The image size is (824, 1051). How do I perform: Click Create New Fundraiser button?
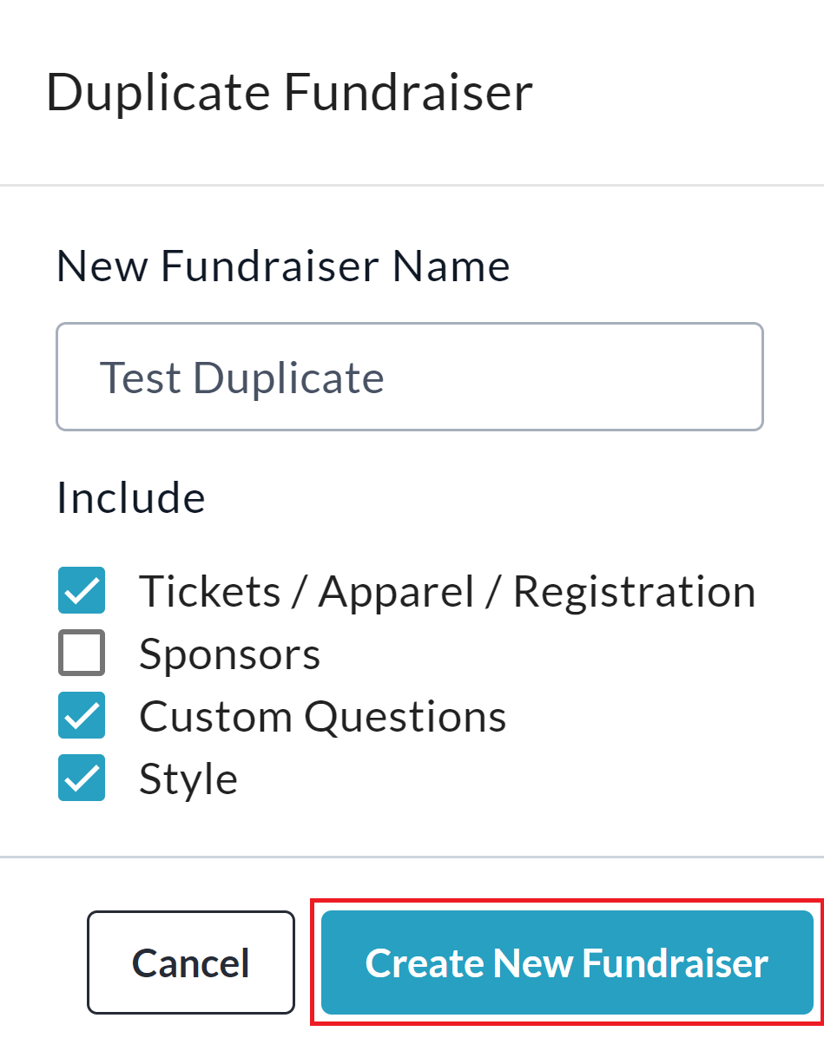point(566,962)
